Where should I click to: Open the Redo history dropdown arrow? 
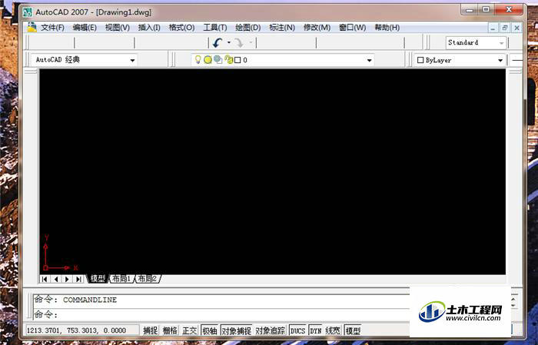pos(251,42)
